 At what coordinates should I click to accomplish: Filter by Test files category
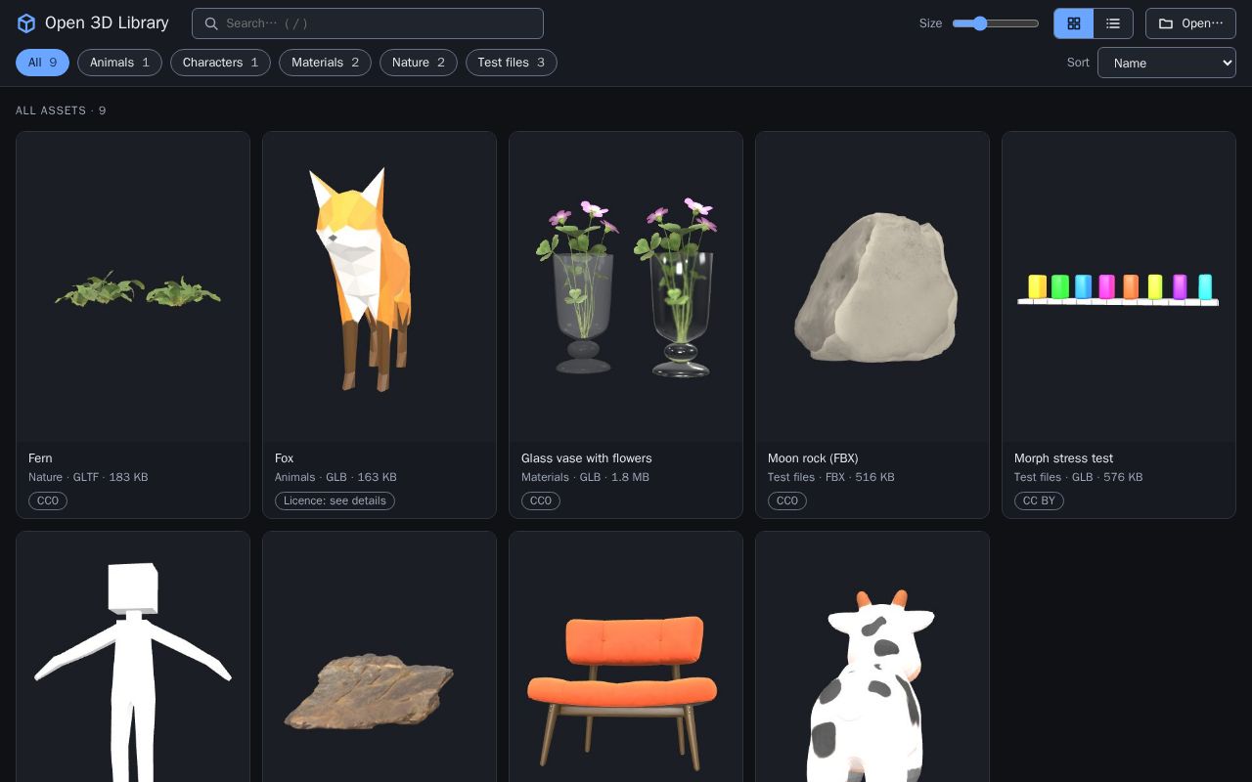pyautogui.click(x=512, y=63)
